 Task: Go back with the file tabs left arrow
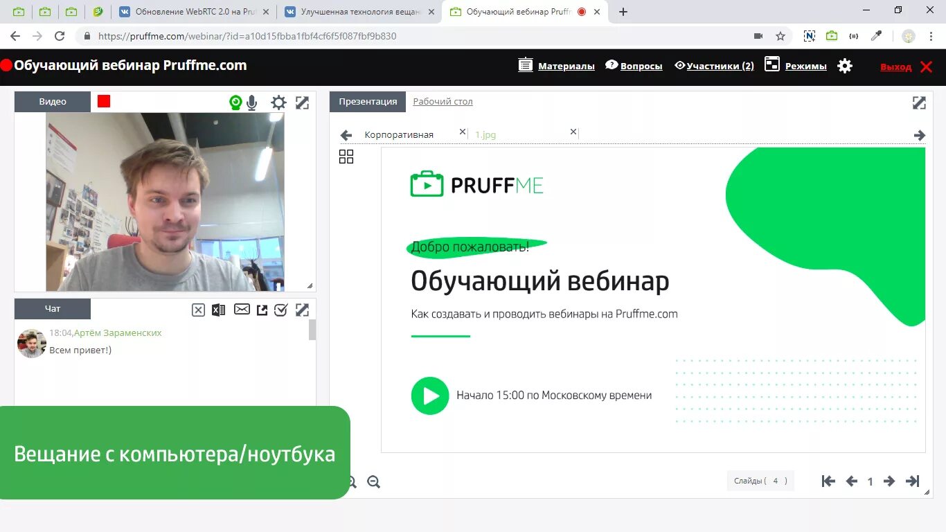click(x=346, y=135)
